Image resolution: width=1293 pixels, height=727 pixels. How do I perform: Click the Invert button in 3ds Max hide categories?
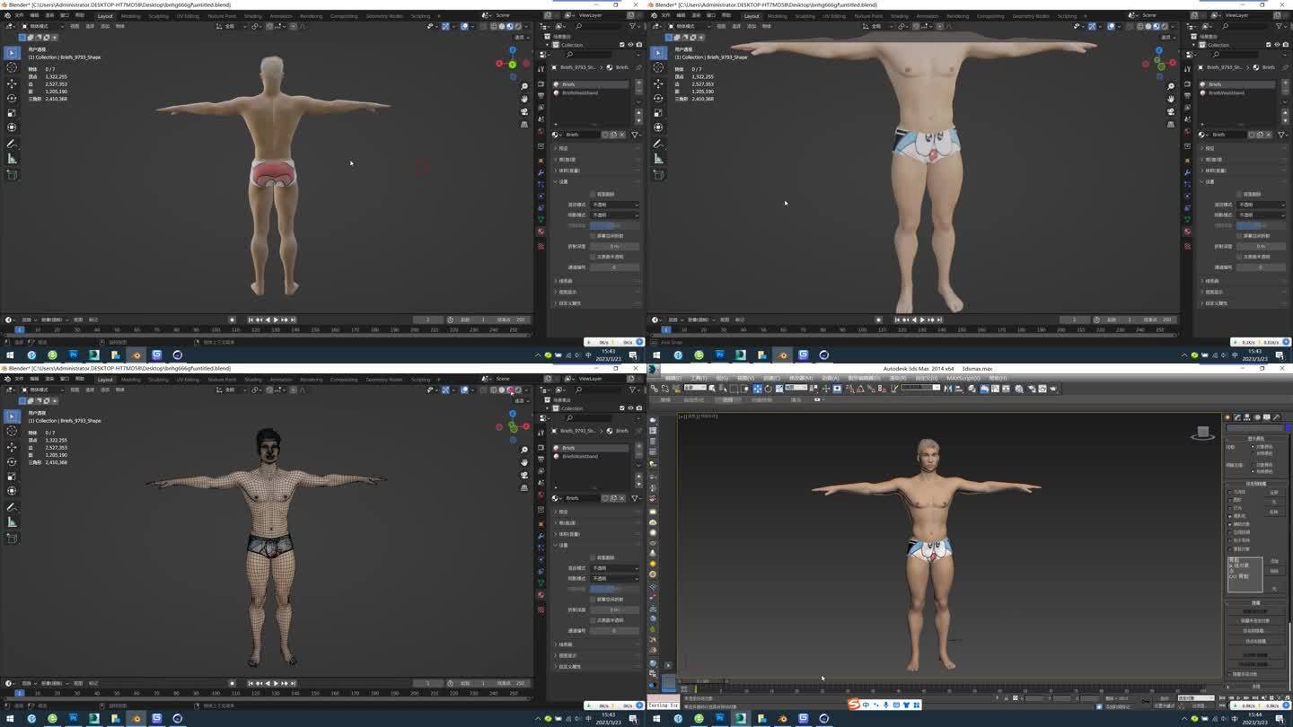click(1274, 512)
